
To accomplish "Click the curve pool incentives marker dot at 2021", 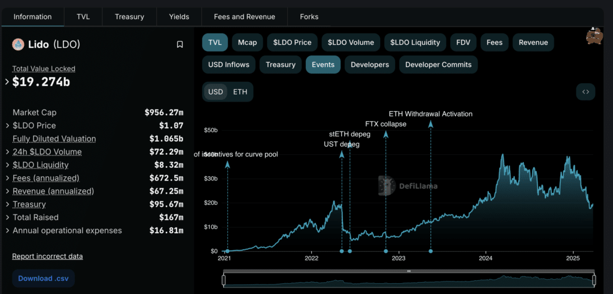I will 227,252.
